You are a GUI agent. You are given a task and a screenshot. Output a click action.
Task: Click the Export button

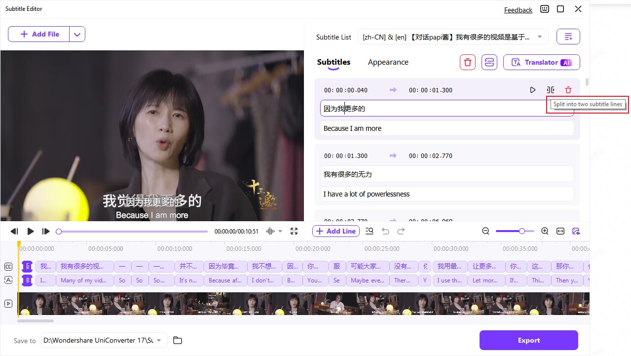click(x=528, y=340)
